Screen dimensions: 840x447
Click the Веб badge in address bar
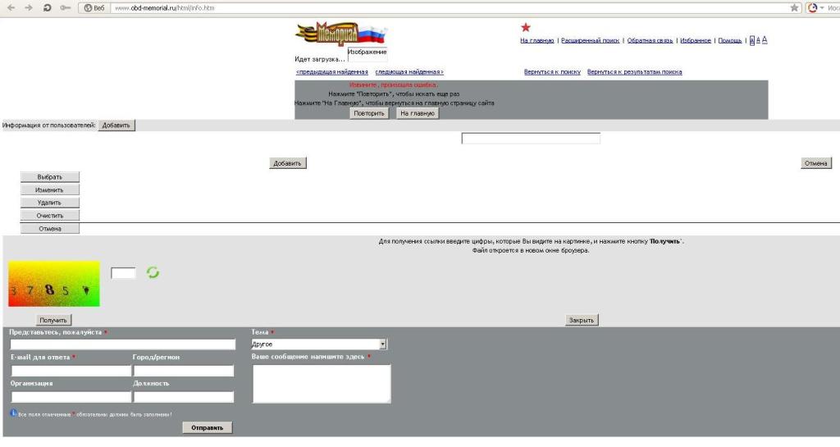point(94,8)
